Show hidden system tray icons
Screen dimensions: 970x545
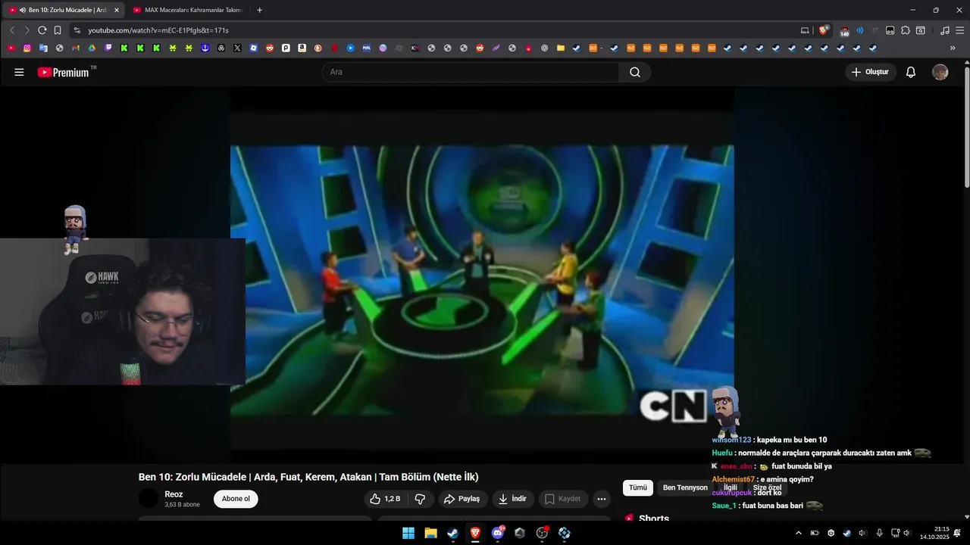coord(798,533)
